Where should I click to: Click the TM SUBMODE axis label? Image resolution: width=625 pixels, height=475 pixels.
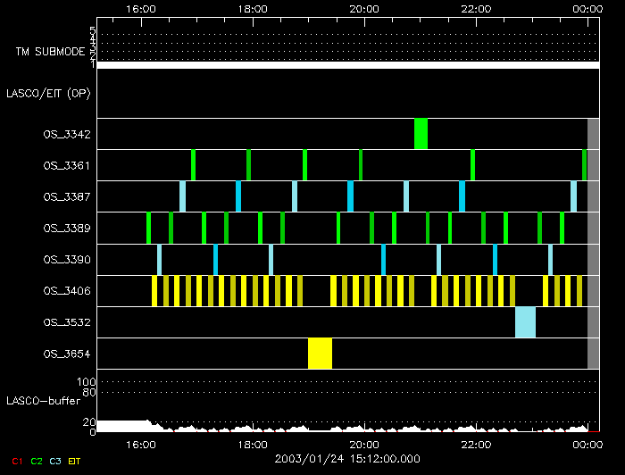coord(49,51)
